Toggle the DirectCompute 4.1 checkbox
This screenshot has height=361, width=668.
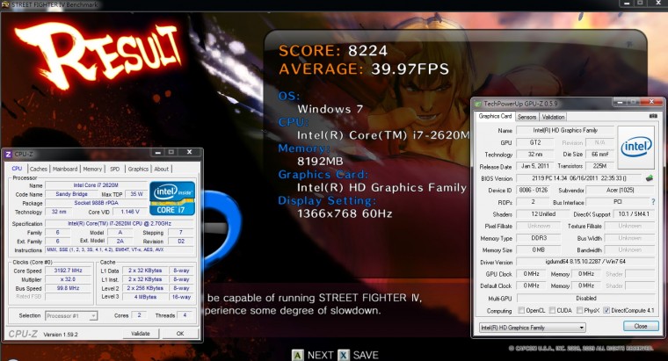pyautogui.click(x=606, y=310)
